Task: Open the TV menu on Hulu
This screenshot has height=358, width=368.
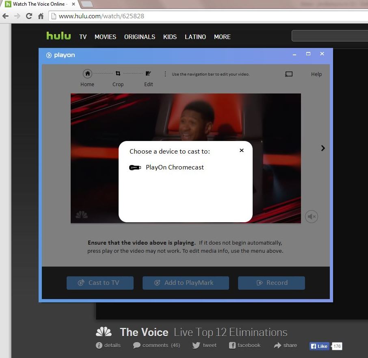Action: (83, 37)
